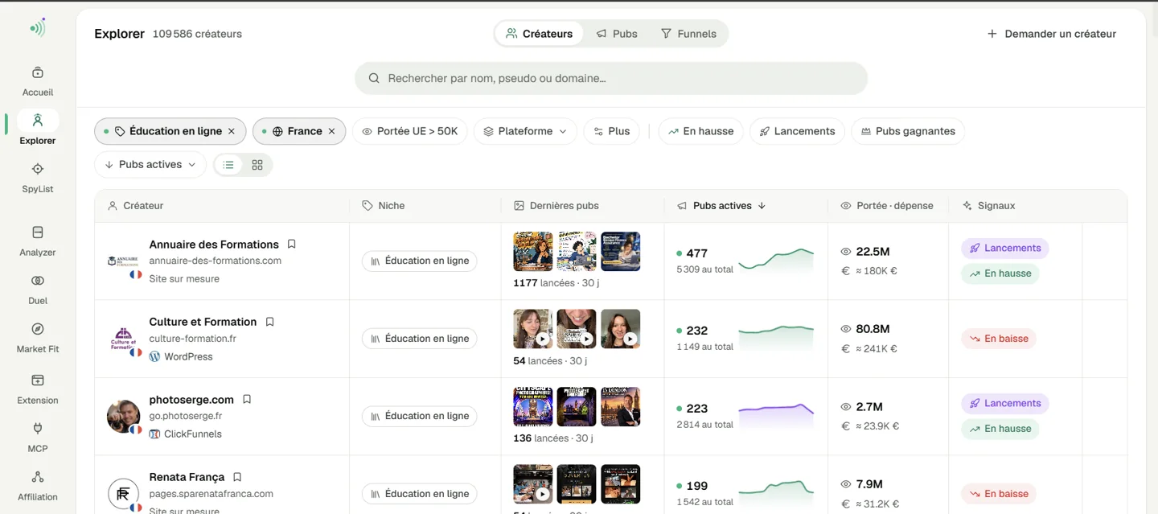Click the app logo at top left
The height and width of the screenshot is (514, 1158).
click(x=38, y=28)
